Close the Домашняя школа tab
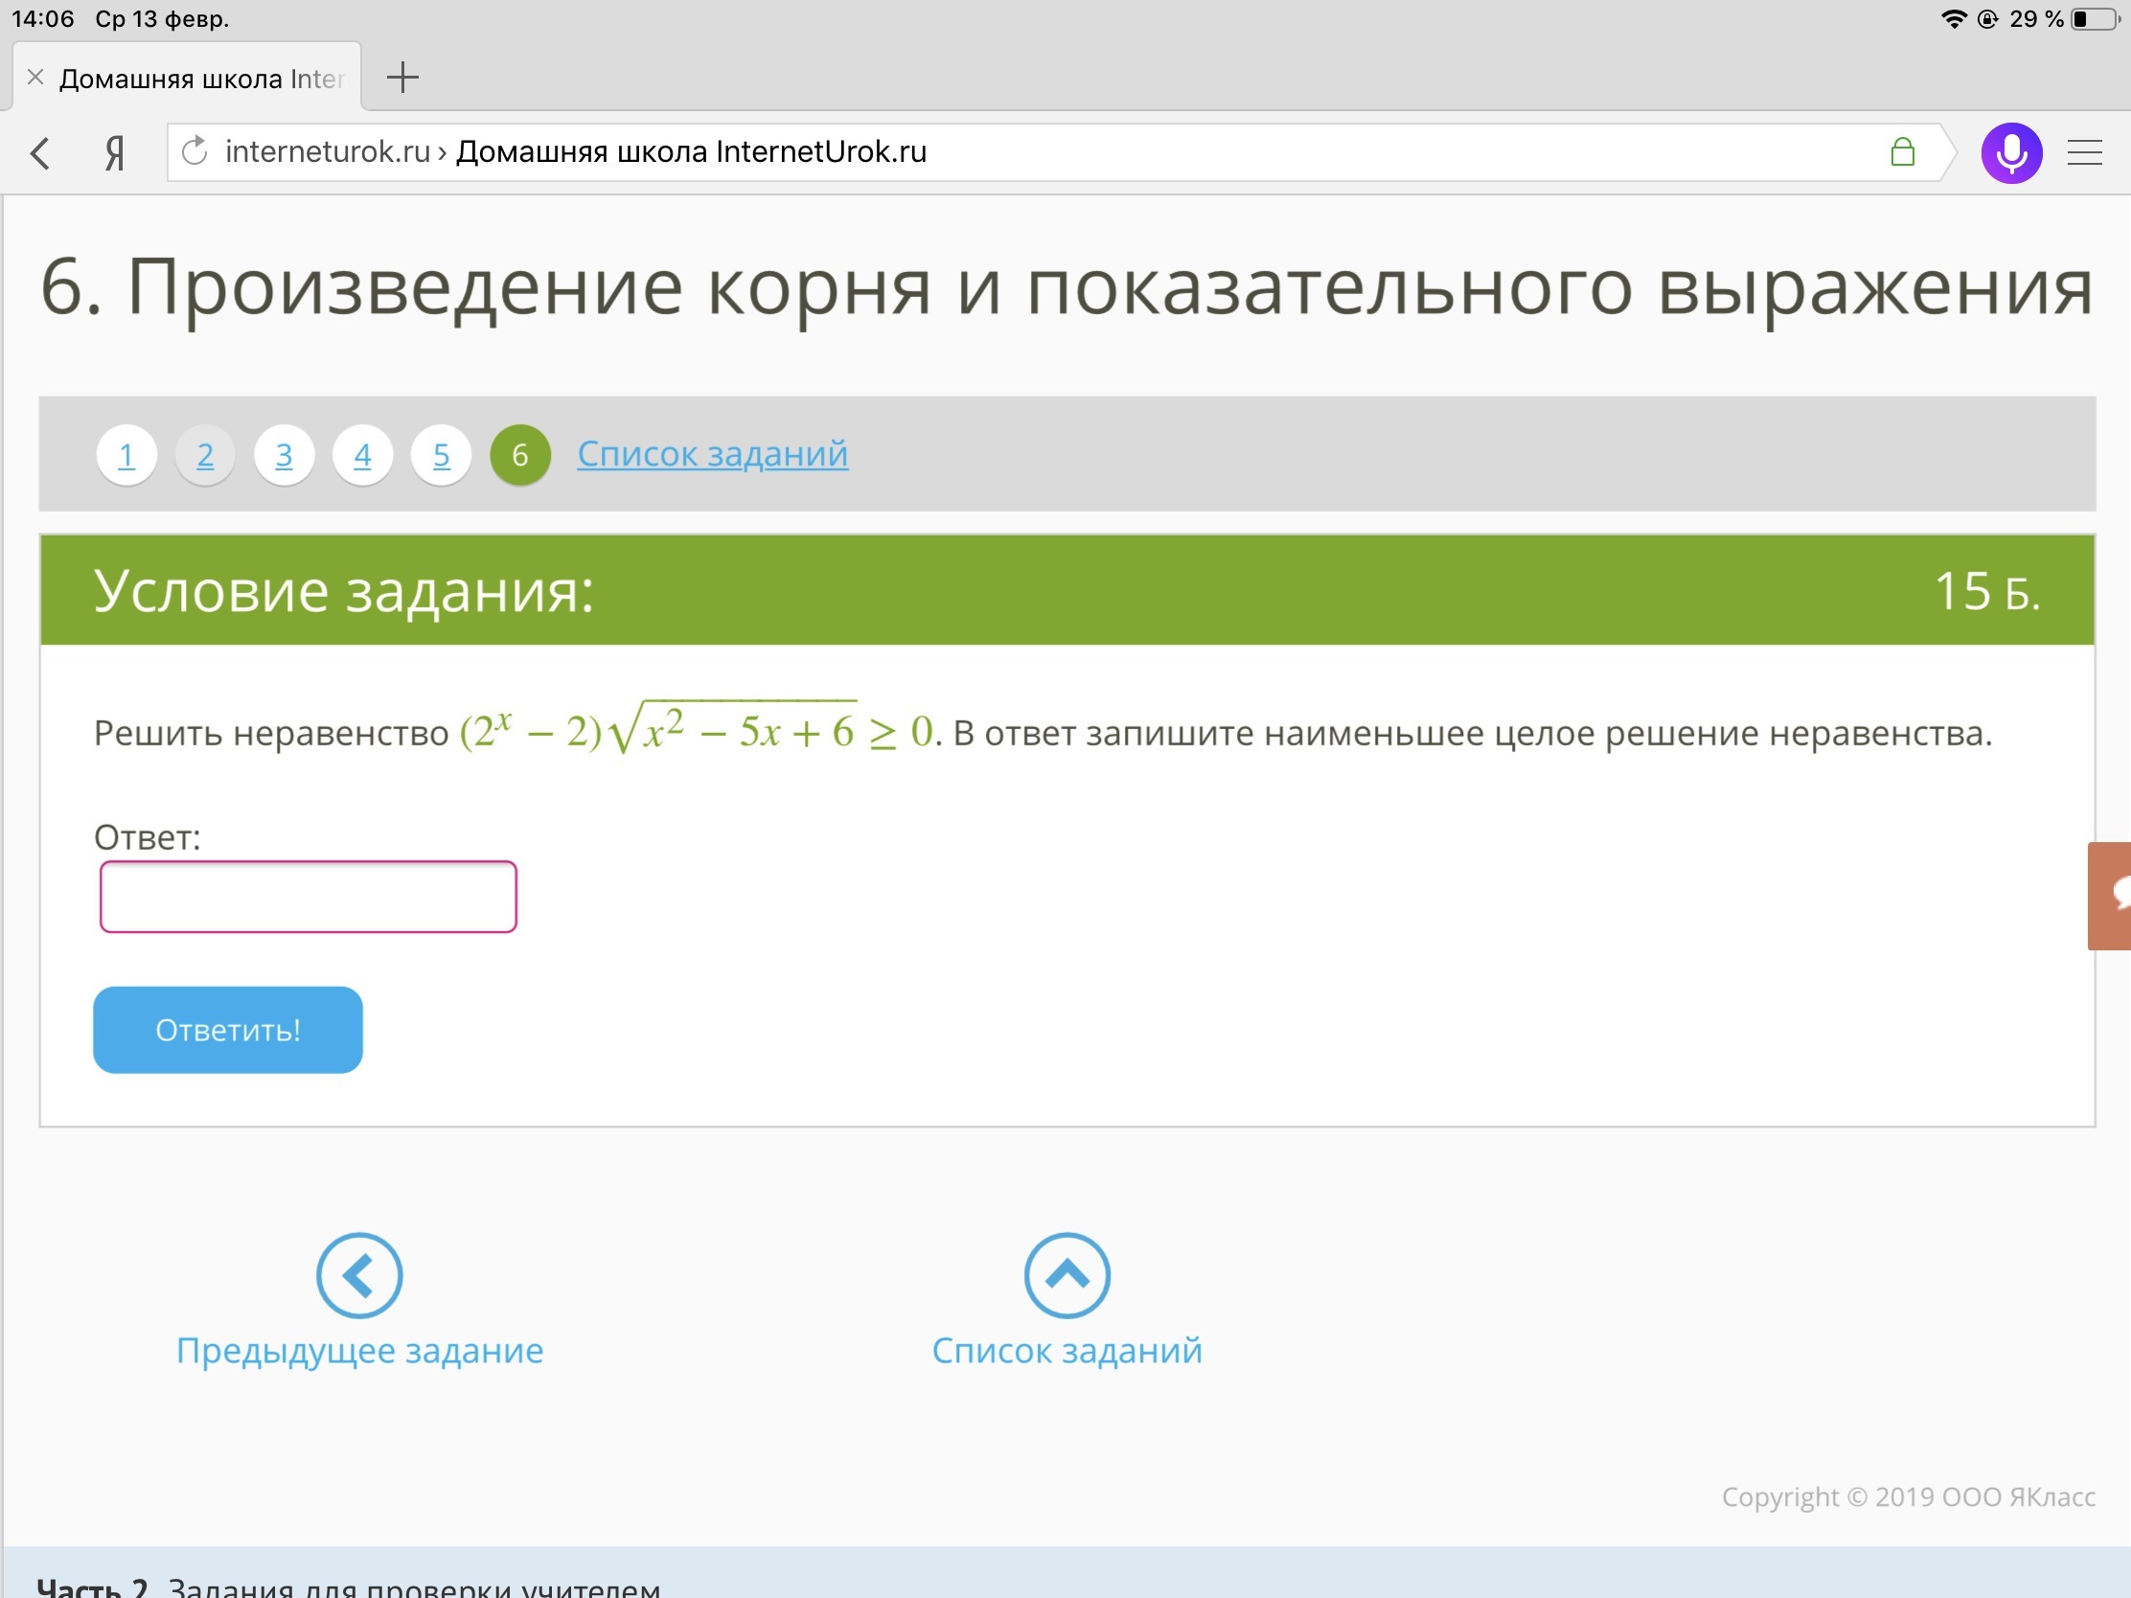2131x1598 pixels. pos(35,77)
